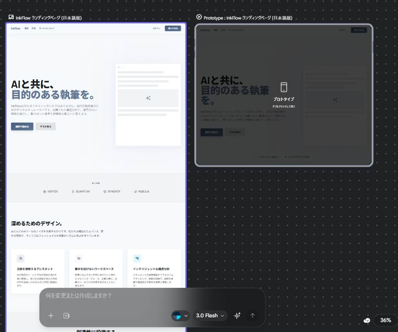The width and height of the screenshot is (398, 332).
Task: Click the 無料で始める button in the left frame
Action: [x=22, y=127]
